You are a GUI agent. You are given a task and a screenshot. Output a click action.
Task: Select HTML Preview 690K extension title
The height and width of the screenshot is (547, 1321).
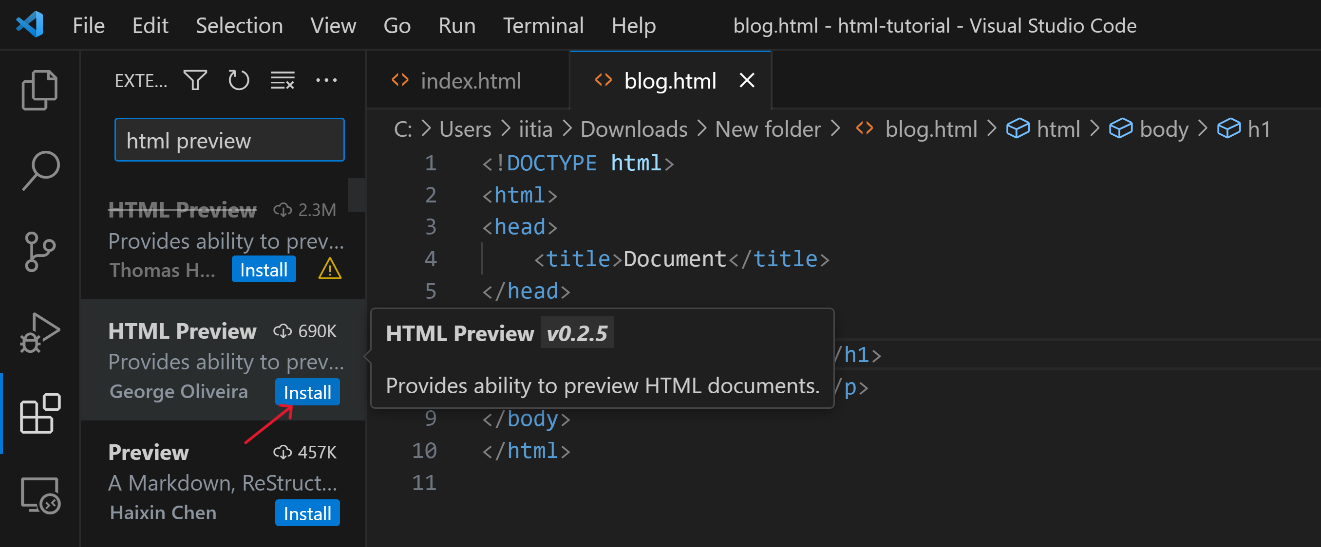tap(182, 331)
